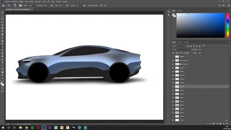Select the Frame tool
The height and width of the screenshot is (130, 231).
pyautogui.click(x=3, y=28)
